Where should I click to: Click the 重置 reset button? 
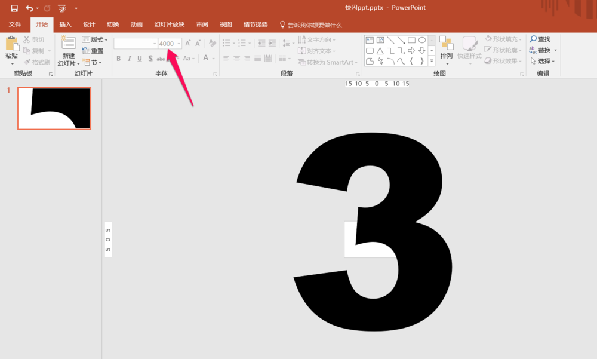click(x=93, y=51)
